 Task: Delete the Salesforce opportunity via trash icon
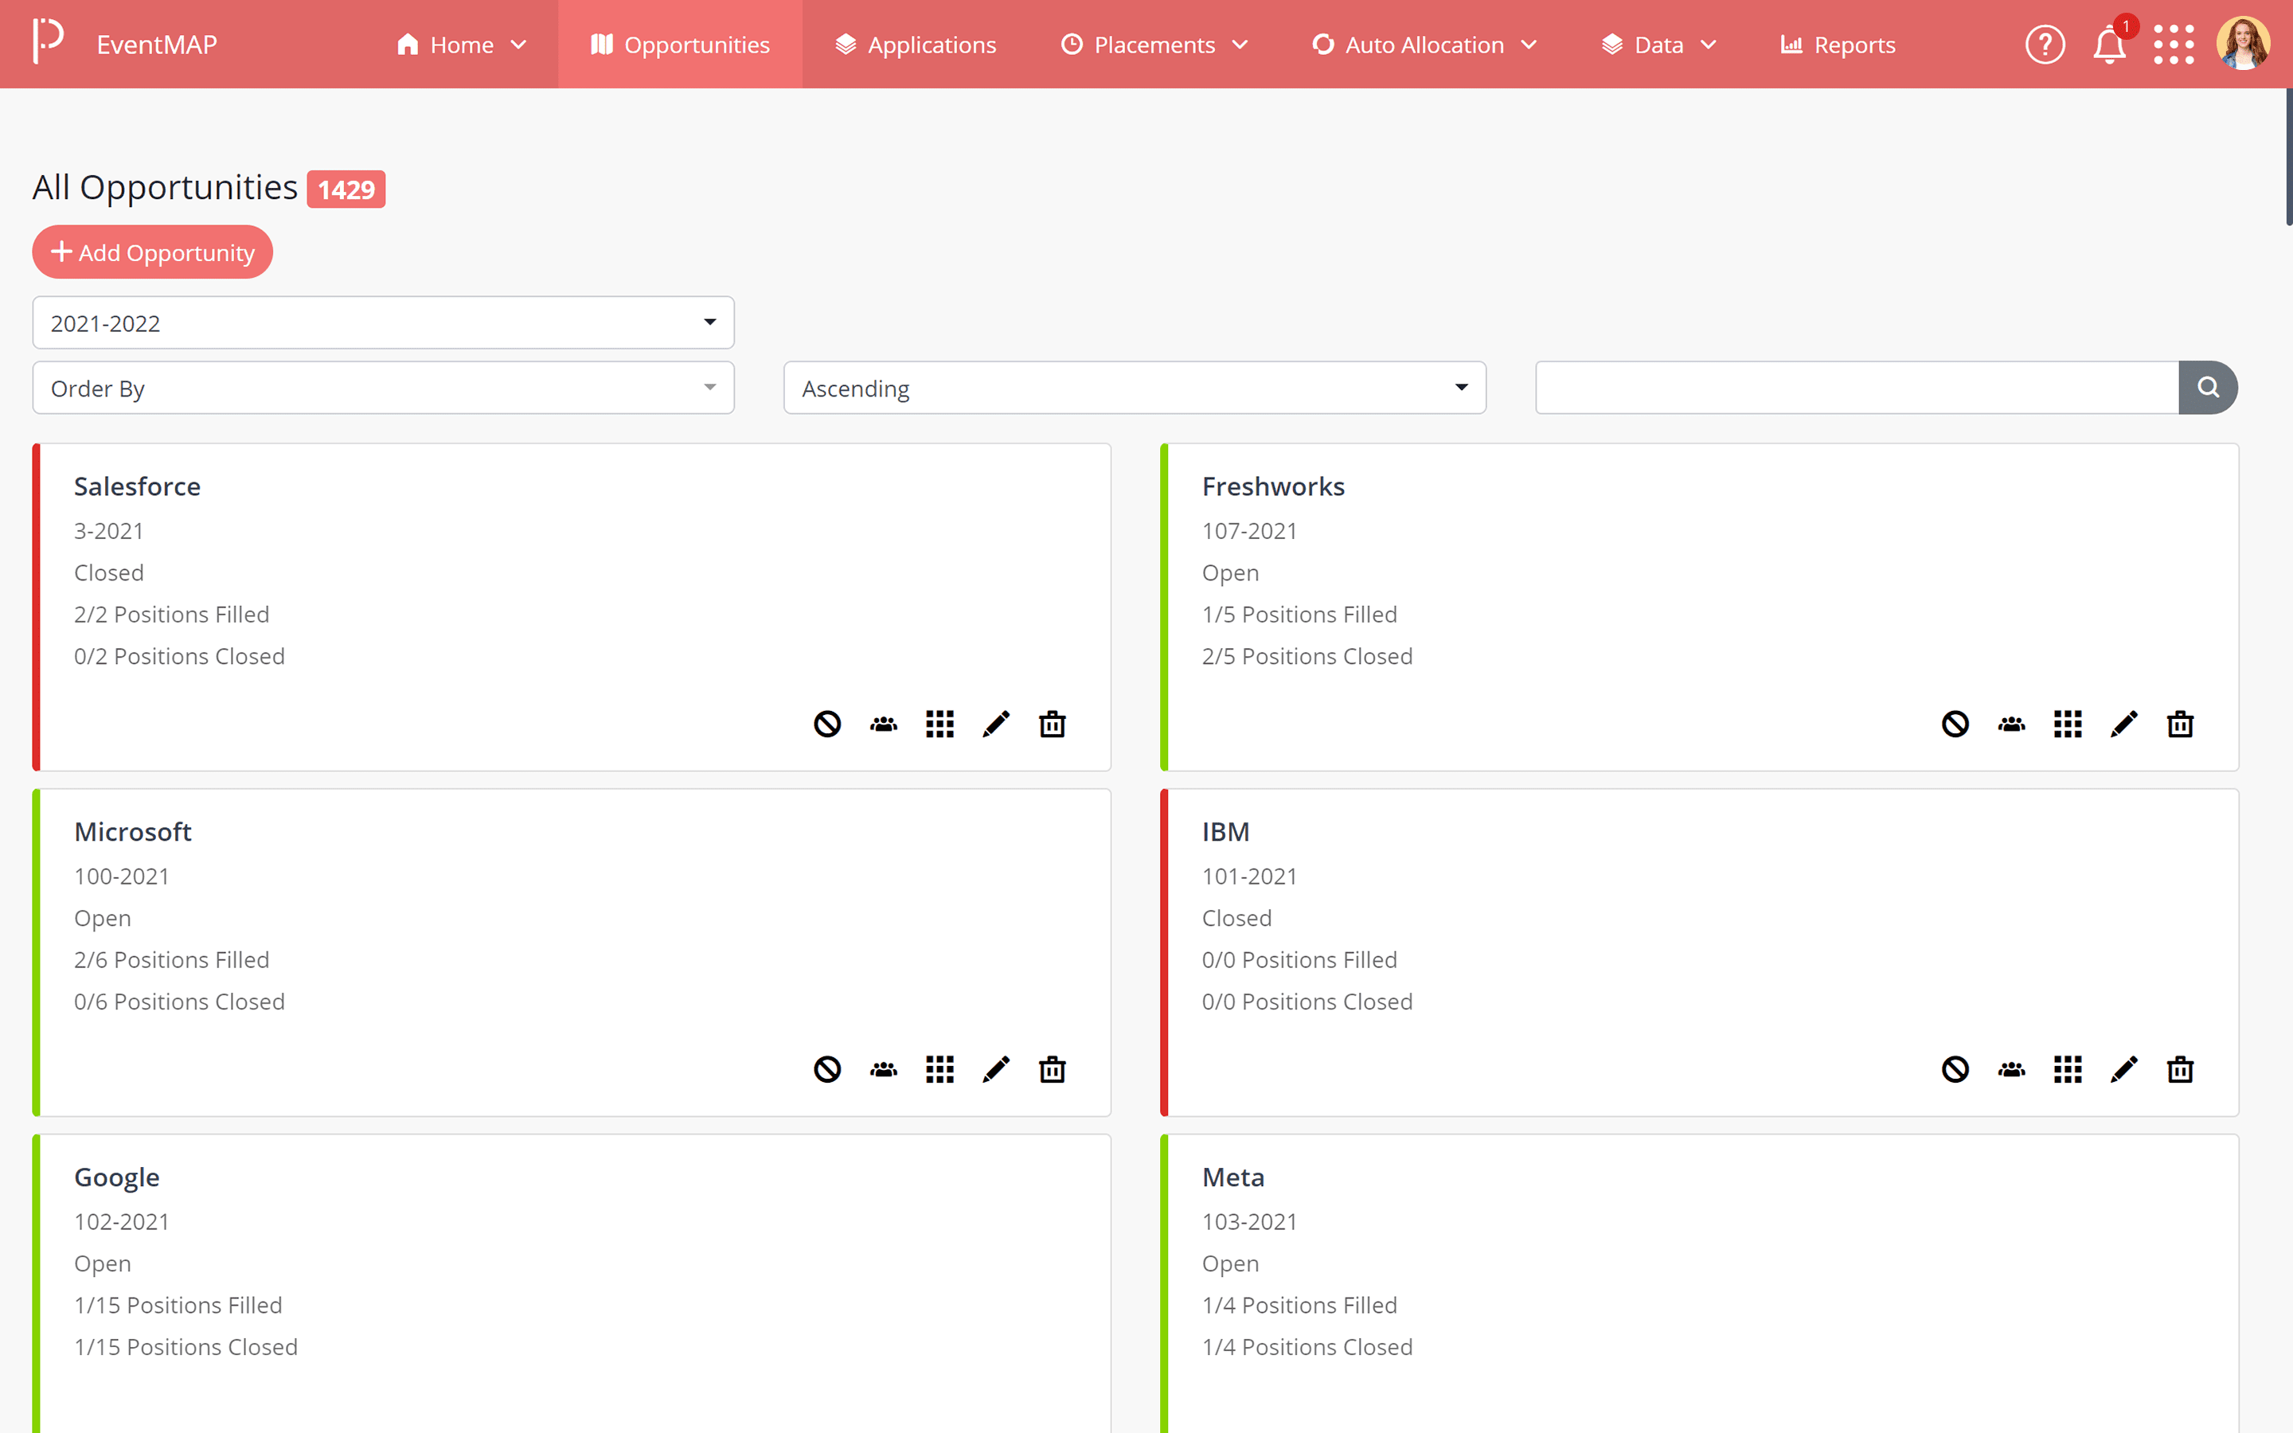tap(1052, 724)
